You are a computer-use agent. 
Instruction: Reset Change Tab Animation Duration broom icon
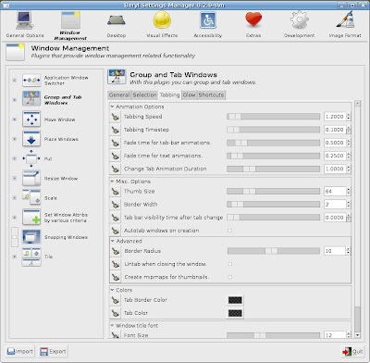coord(116,169)
